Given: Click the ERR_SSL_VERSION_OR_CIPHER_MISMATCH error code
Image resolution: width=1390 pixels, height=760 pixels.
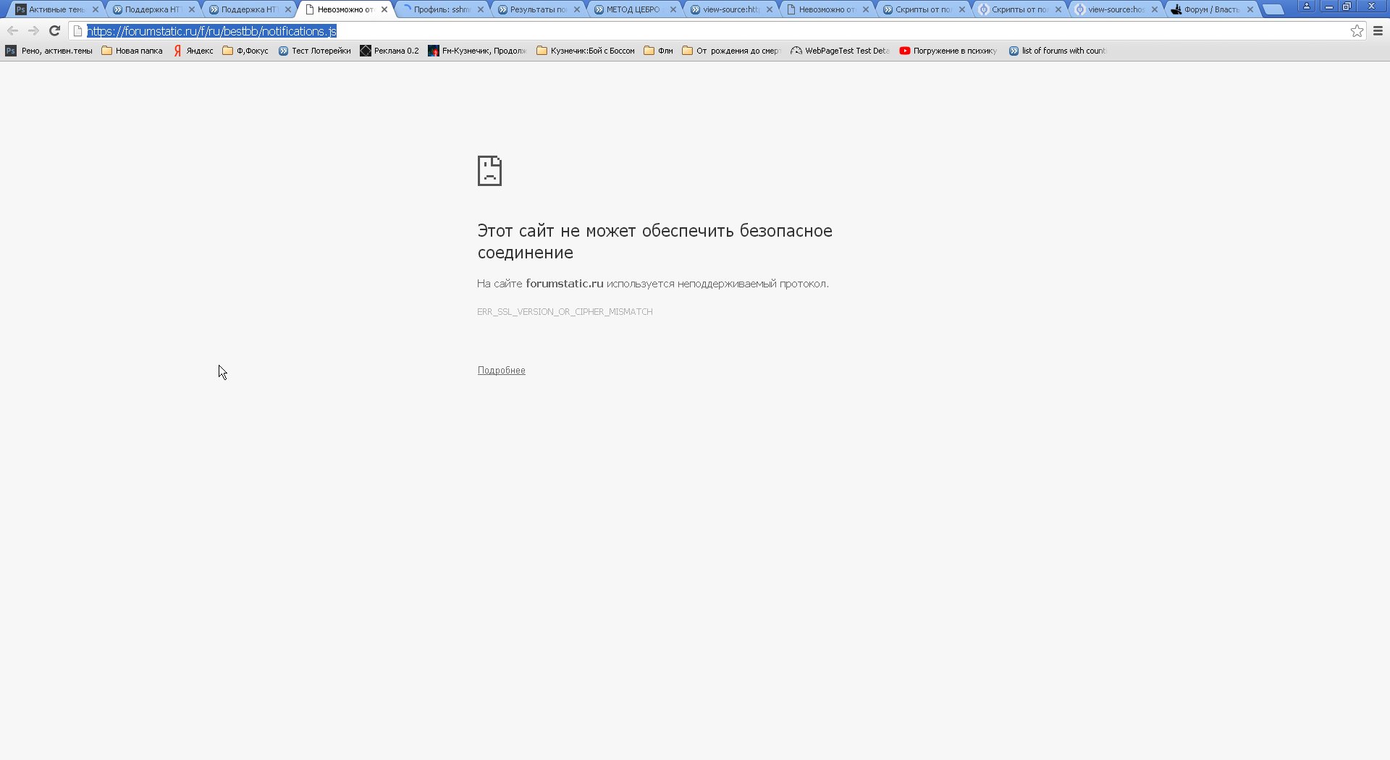Looking at the screenshot, I should click(565, 312).
